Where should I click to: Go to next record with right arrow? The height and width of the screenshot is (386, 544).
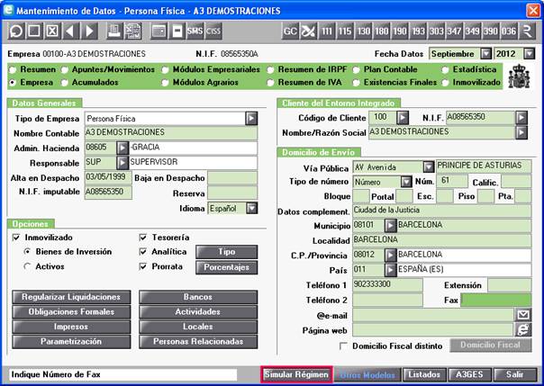coord(89,31)
